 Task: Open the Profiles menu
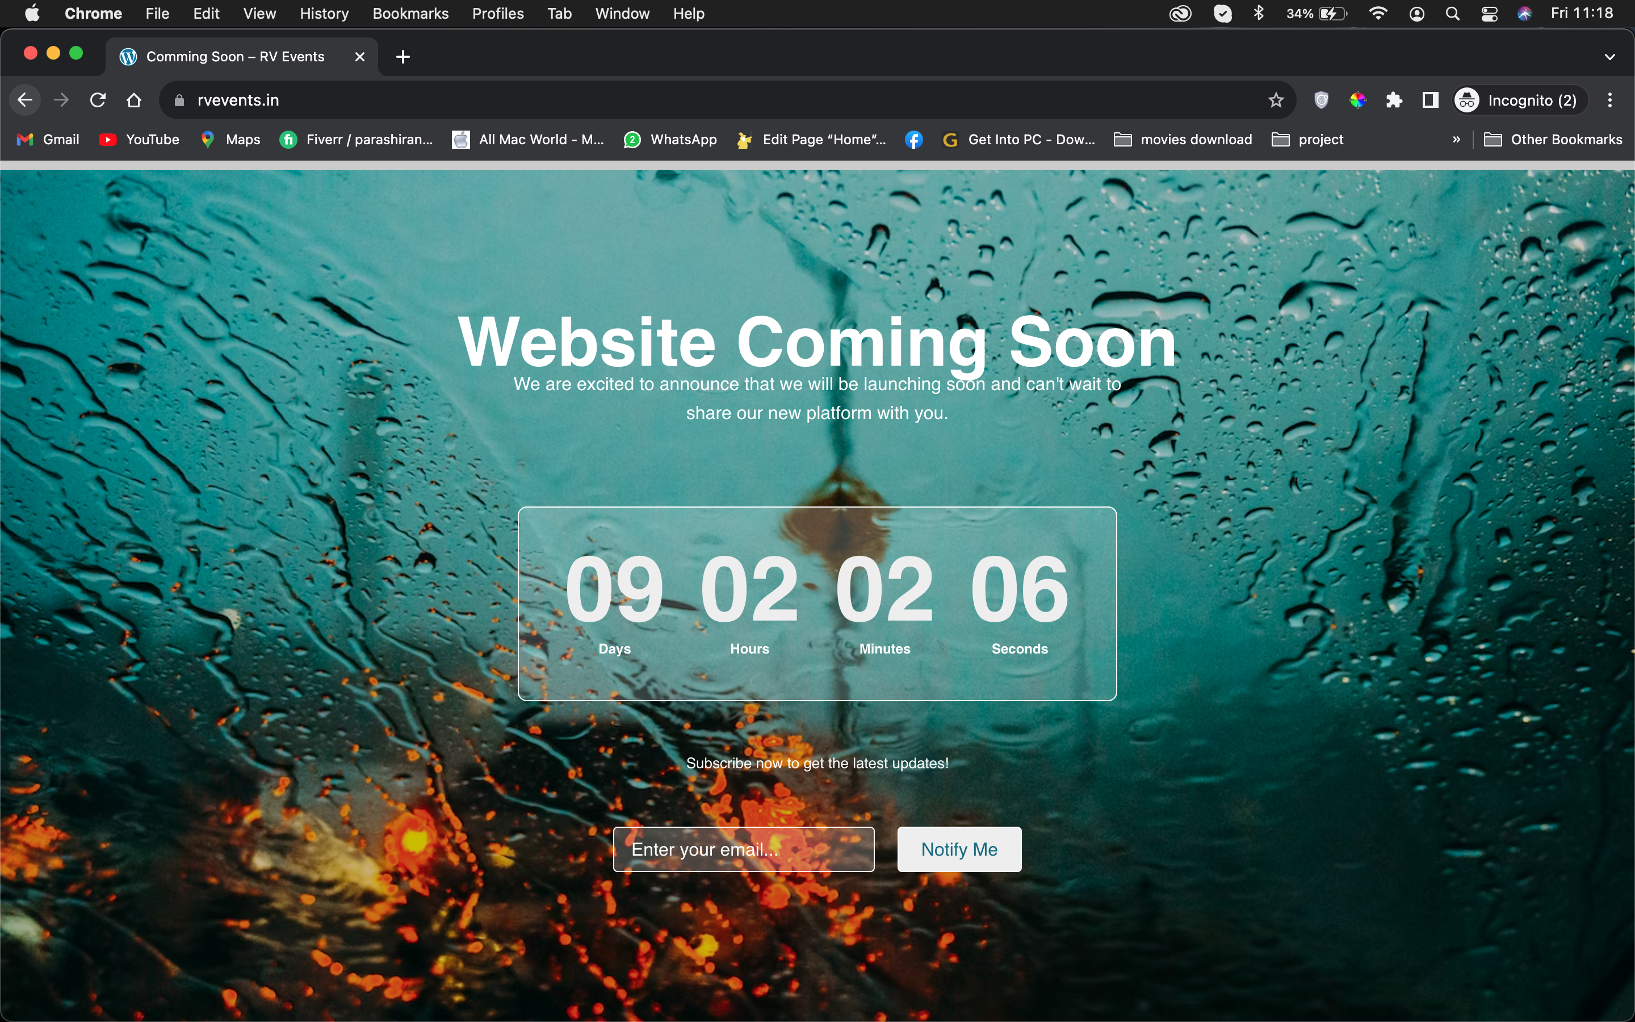pyautogui.click(x=498, y=14)
